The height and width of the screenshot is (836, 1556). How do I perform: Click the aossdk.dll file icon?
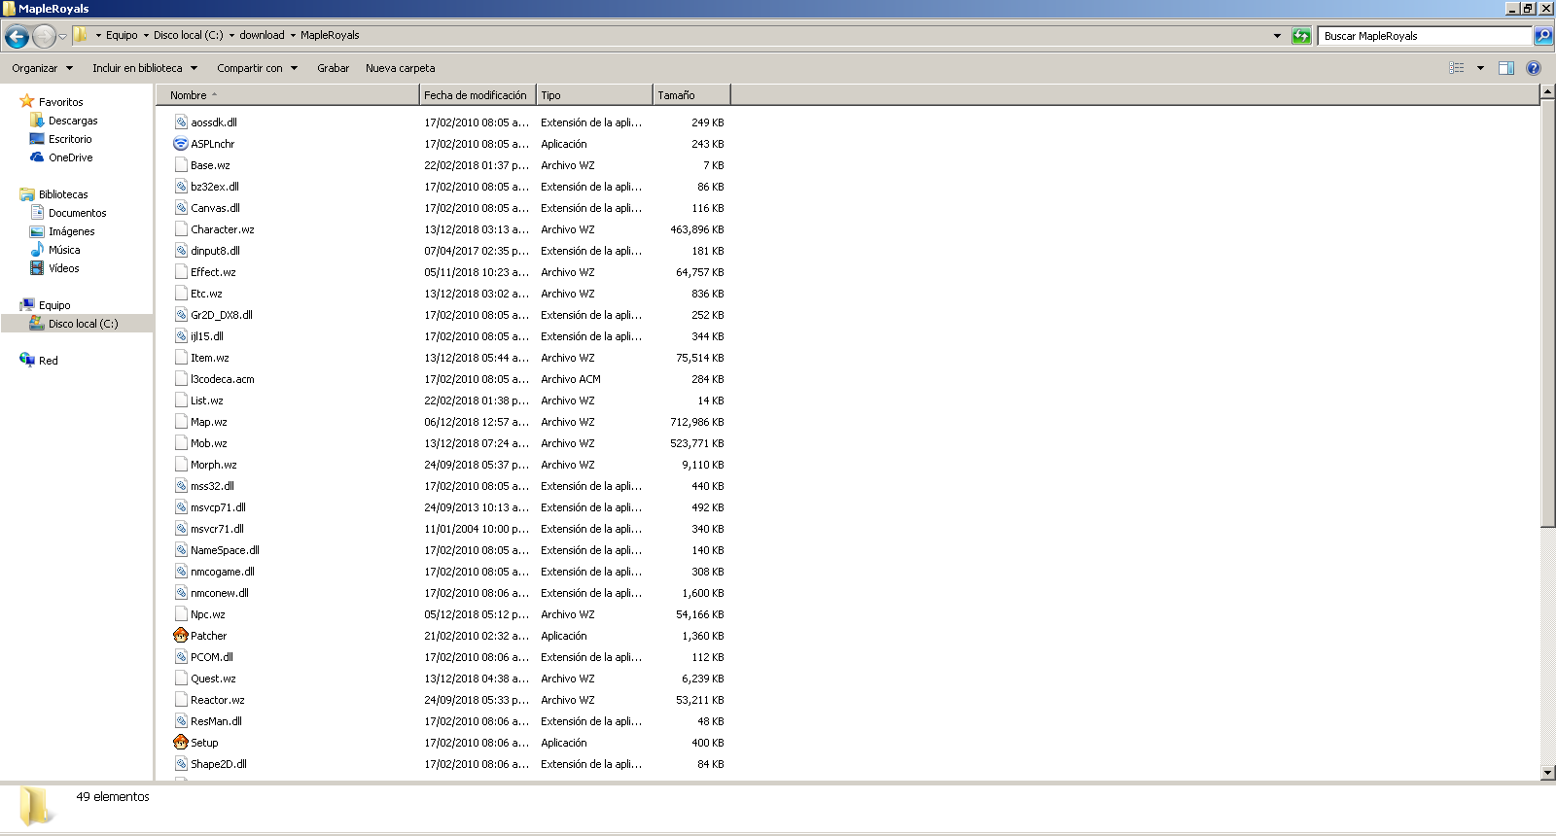(181, 122)
